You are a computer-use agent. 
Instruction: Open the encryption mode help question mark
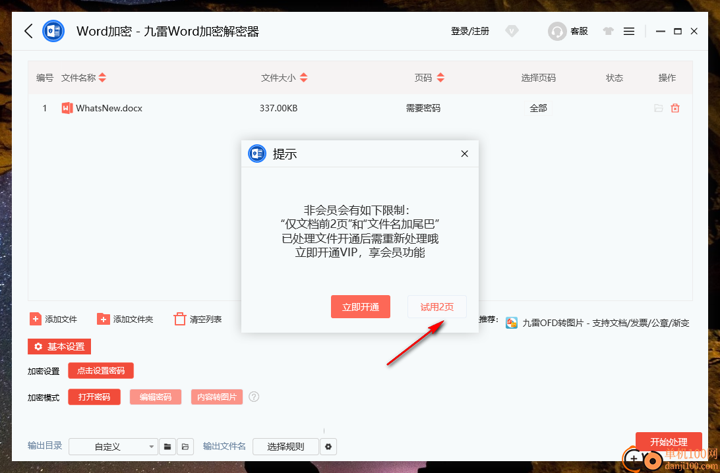254,397
